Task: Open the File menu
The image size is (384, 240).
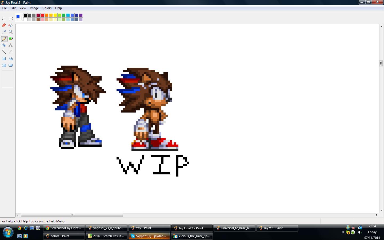Action: coord(4,8)
